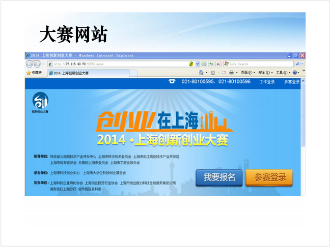Click the telephone icon in blue header
The width and height of the screenshot is (330, 247).
tap(172, 81)
